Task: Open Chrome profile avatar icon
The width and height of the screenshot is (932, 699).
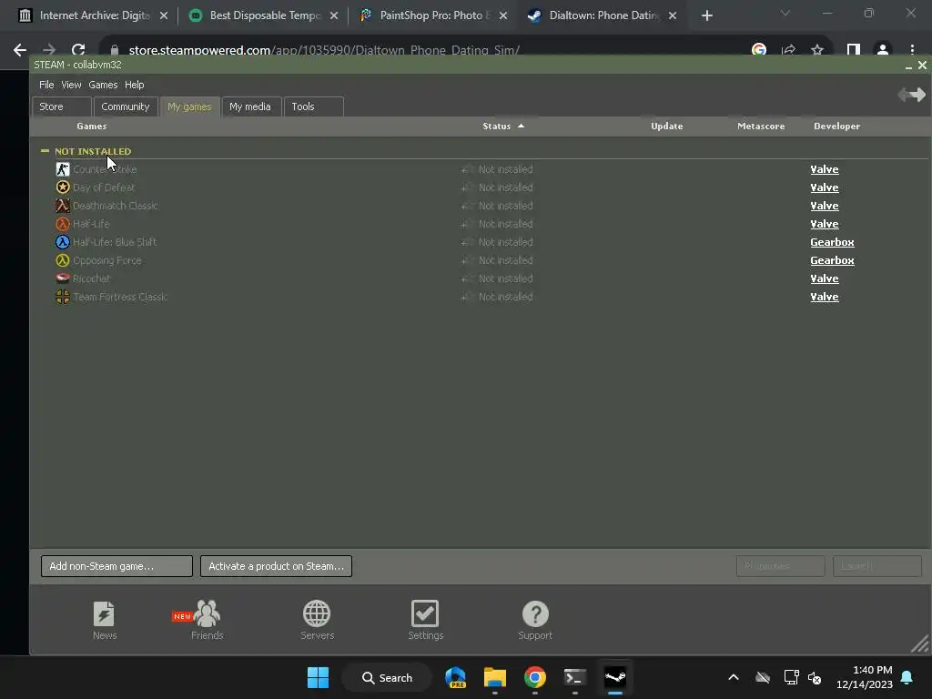Action: click(883, 50)
